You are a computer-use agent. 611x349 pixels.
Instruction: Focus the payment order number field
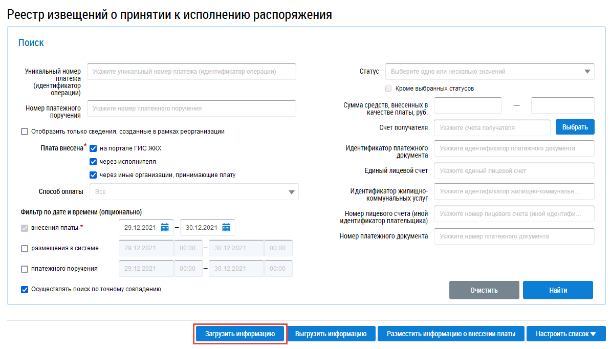[x=191, y=108]
